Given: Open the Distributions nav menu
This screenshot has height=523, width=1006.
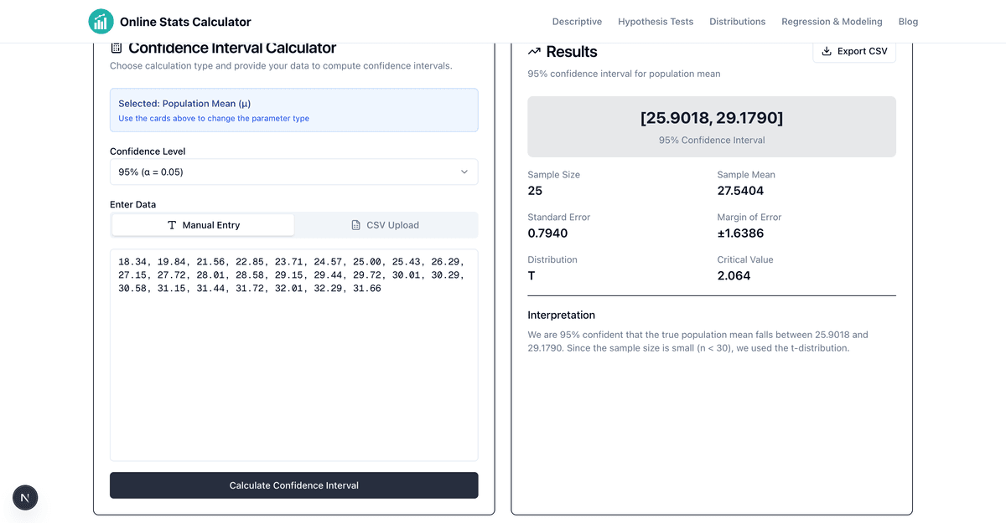Looking at the screenshot, I should pyautogui.click(x=738, y=22).
